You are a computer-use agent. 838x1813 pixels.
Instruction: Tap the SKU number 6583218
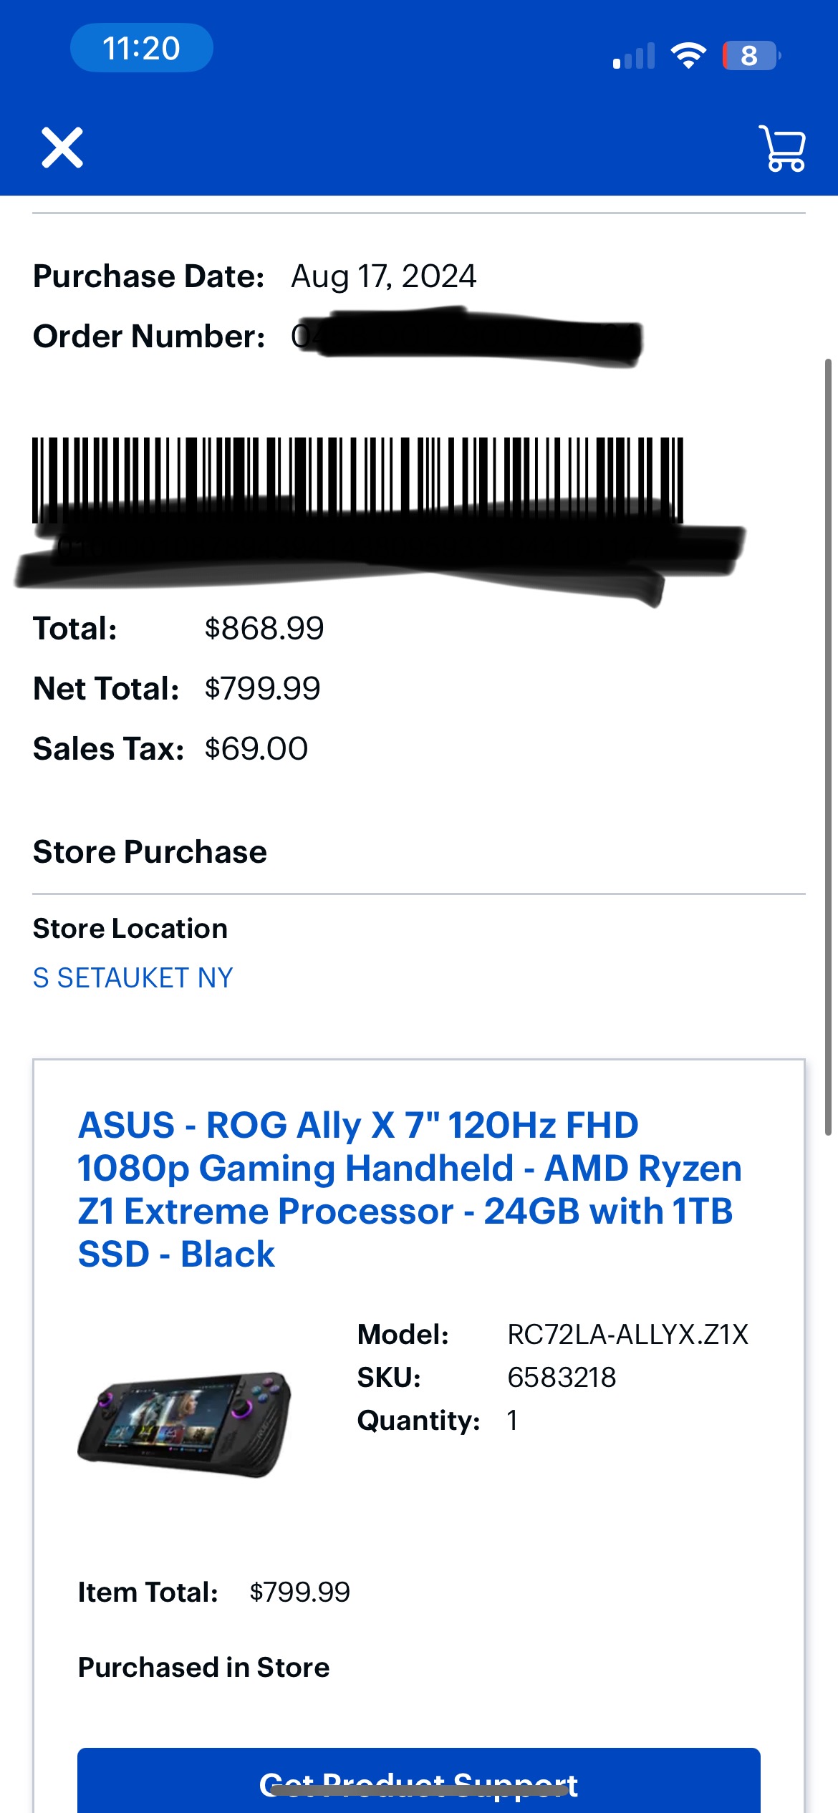pos(562,1377)
